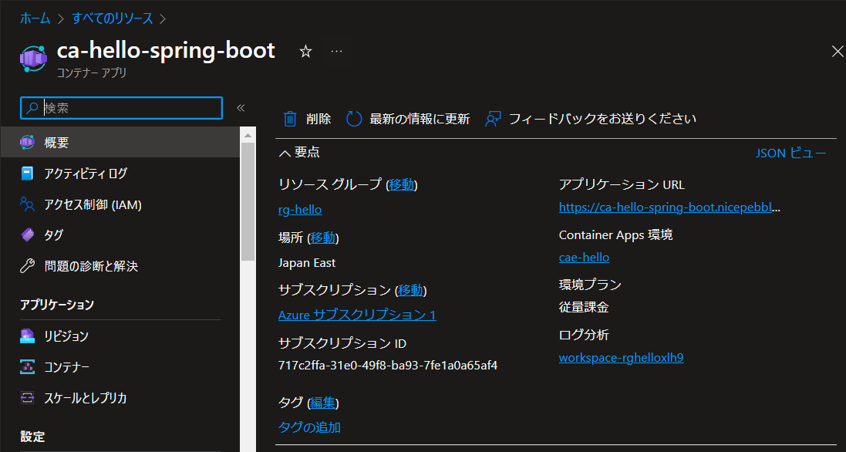Click 移動 link next to リソース グループ
This screenshot has width=846, height=452.
click(x=402, y=184)
